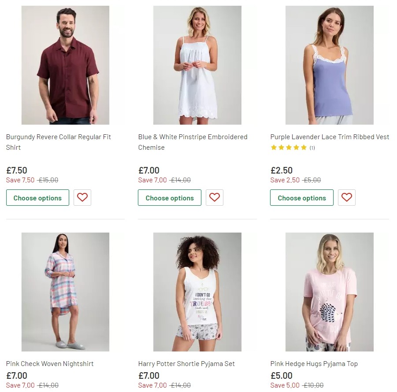Choose options for the Embroidered Chemise
This screenshot has height=392, width=397.
click(170, 198)
